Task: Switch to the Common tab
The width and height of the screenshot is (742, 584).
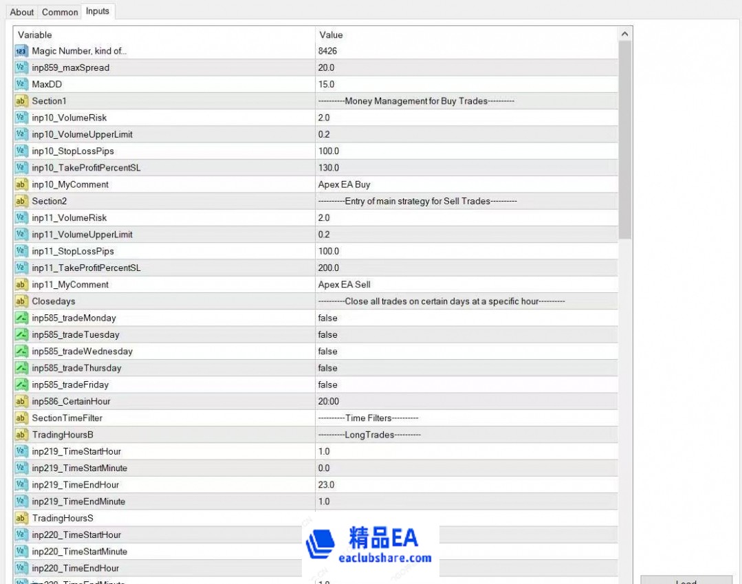Action: pos(60,12)
